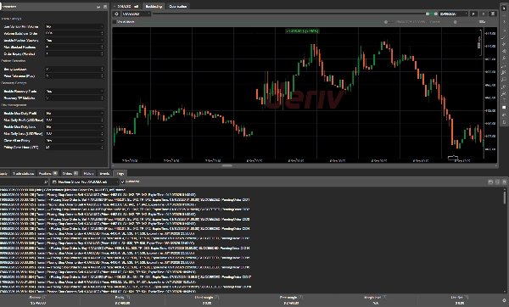
Task: Click the Equity tab at bottom left
Action: click(x=4, y=173)
